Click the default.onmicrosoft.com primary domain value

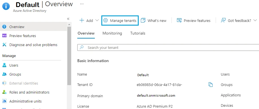[156, 96]
